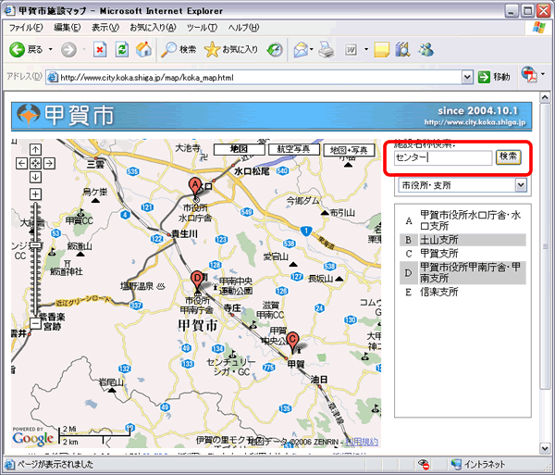Click the map zoom slider handle
This screenshot has height=475, width=555.
(x=36, y=244)
